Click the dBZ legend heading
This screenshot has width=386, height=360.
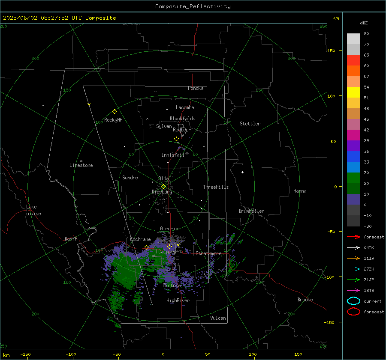click(x=364, y=23)
